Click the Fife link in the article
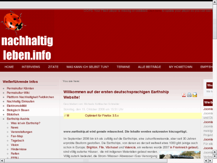Viewport: 217px width, 163px height. tap(101, 147)
